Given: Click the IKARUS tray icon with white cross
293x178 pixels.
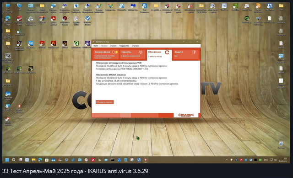Looking at the screenshot, I should pos(231,160).
